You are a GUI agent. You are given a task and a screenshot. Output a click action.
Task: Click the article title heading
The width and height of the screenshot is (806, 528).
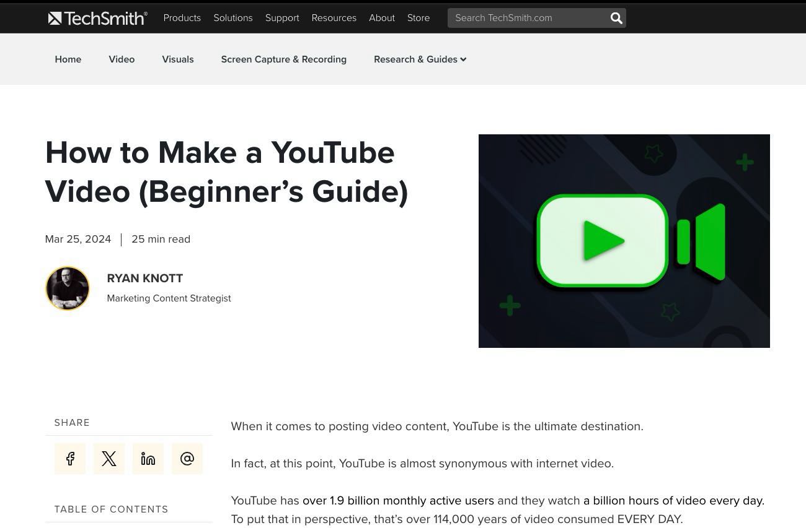coord(227,171)
